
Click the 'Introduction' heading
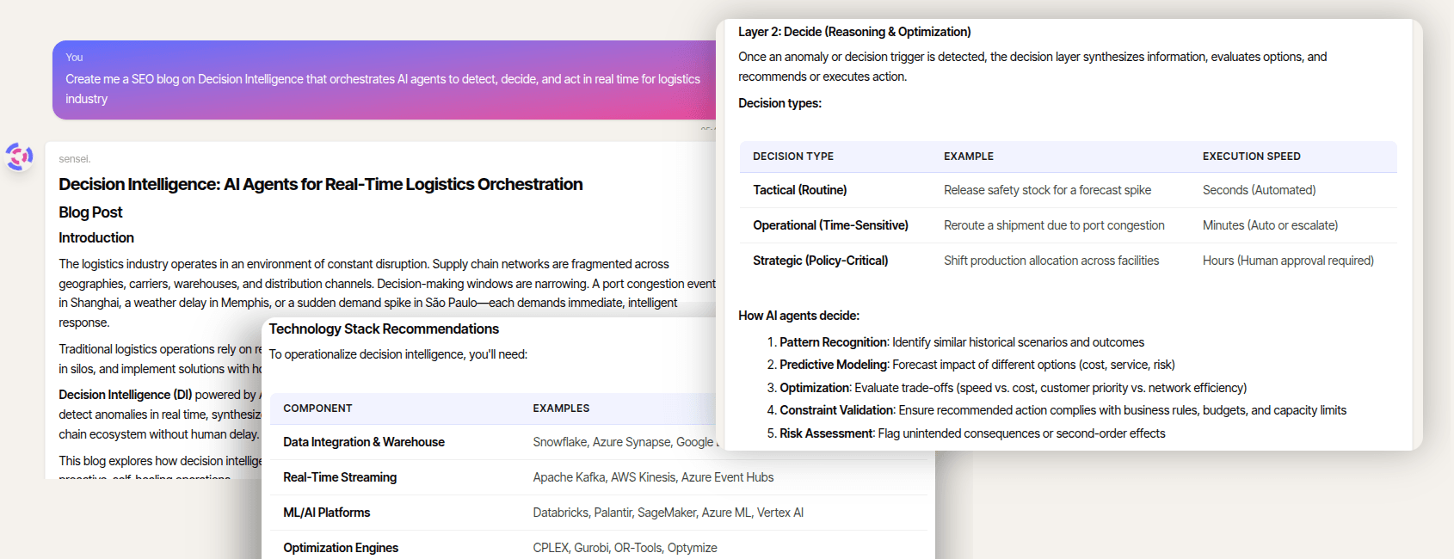click(x=96, y=238)
